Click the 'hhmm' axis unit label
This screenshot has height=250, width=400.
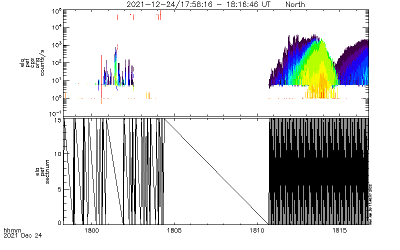click(x=12, y=231)
